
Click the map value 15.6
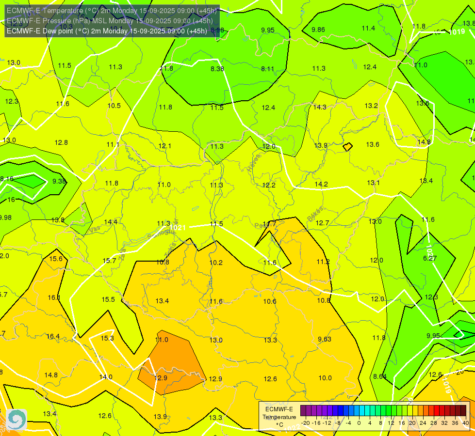pos(56,259)
